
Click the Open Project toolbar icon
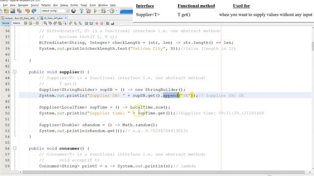(x=13, y=11)
